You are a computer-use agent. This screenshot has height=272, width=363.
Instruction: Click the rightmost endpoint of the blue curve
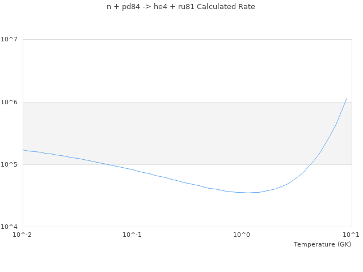pyautogui.click(x=347, y=98)
